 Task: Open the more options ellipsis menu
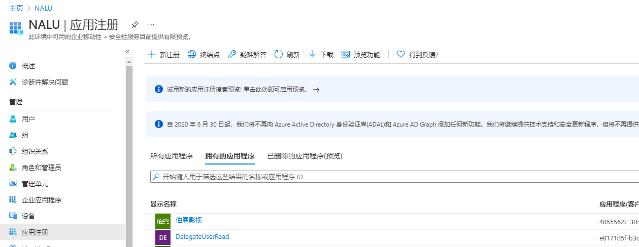[x=151, y=24]
